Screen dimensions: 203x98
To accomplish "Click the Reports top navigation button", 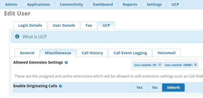I will pos(130,4).
